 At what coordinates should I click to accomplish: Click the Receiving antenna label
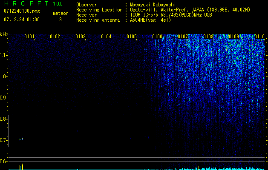click(x=98, y=20)
